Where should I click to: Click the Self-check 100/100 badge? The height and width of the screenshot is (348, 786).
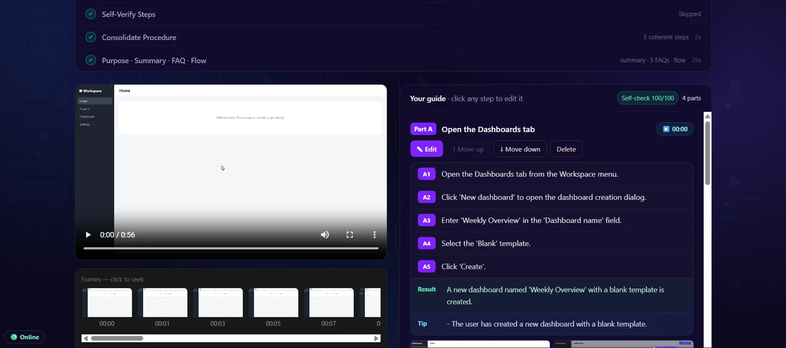[x=647, y=98]
